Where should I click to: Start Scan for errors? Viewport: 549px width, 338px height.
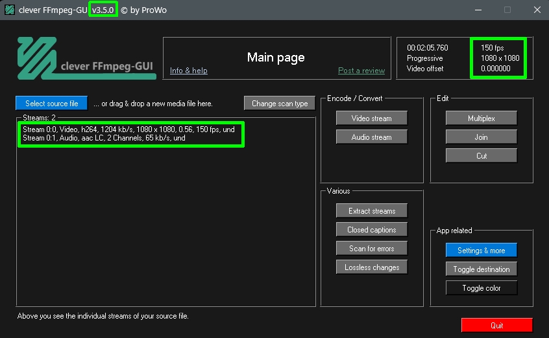(371, 249)
